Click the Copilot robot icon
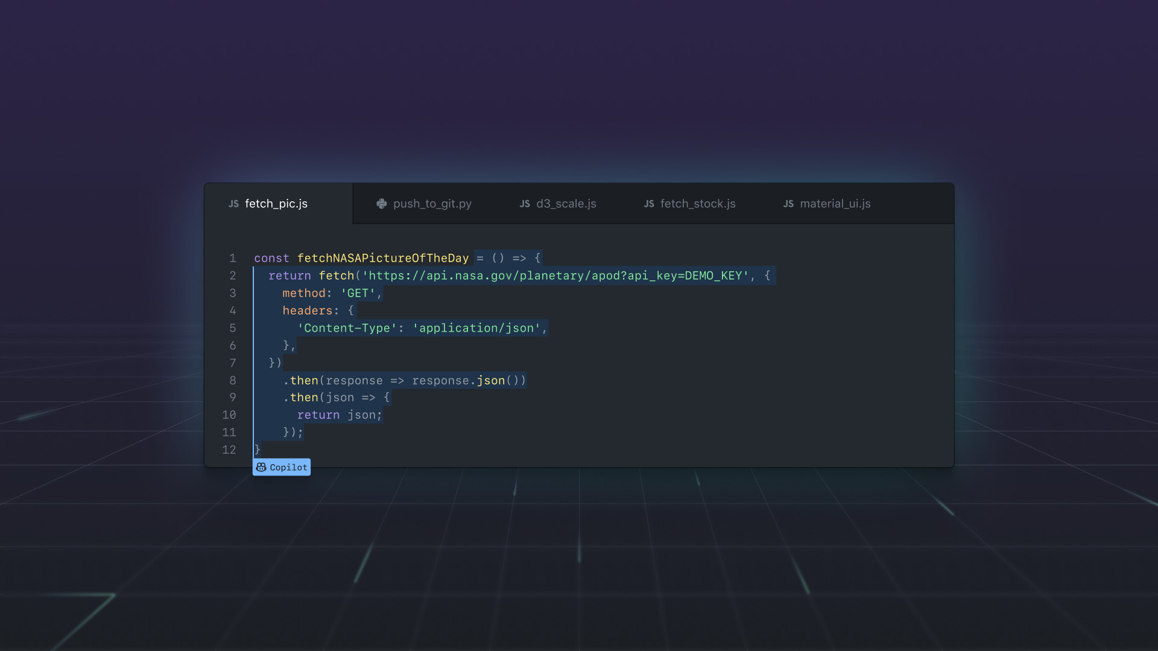1158x651 pixels. tap(261, 467)
